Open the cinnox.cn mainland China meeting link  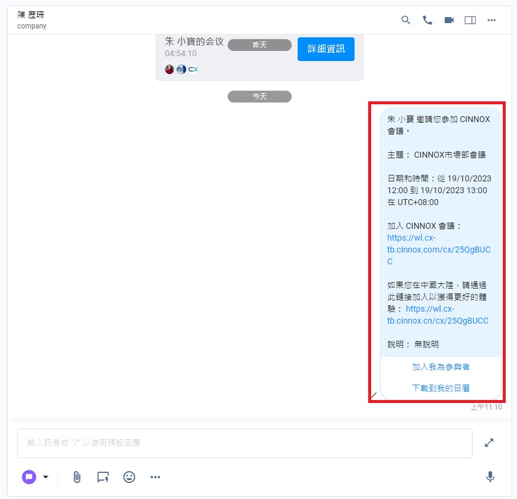coord(438,315)
